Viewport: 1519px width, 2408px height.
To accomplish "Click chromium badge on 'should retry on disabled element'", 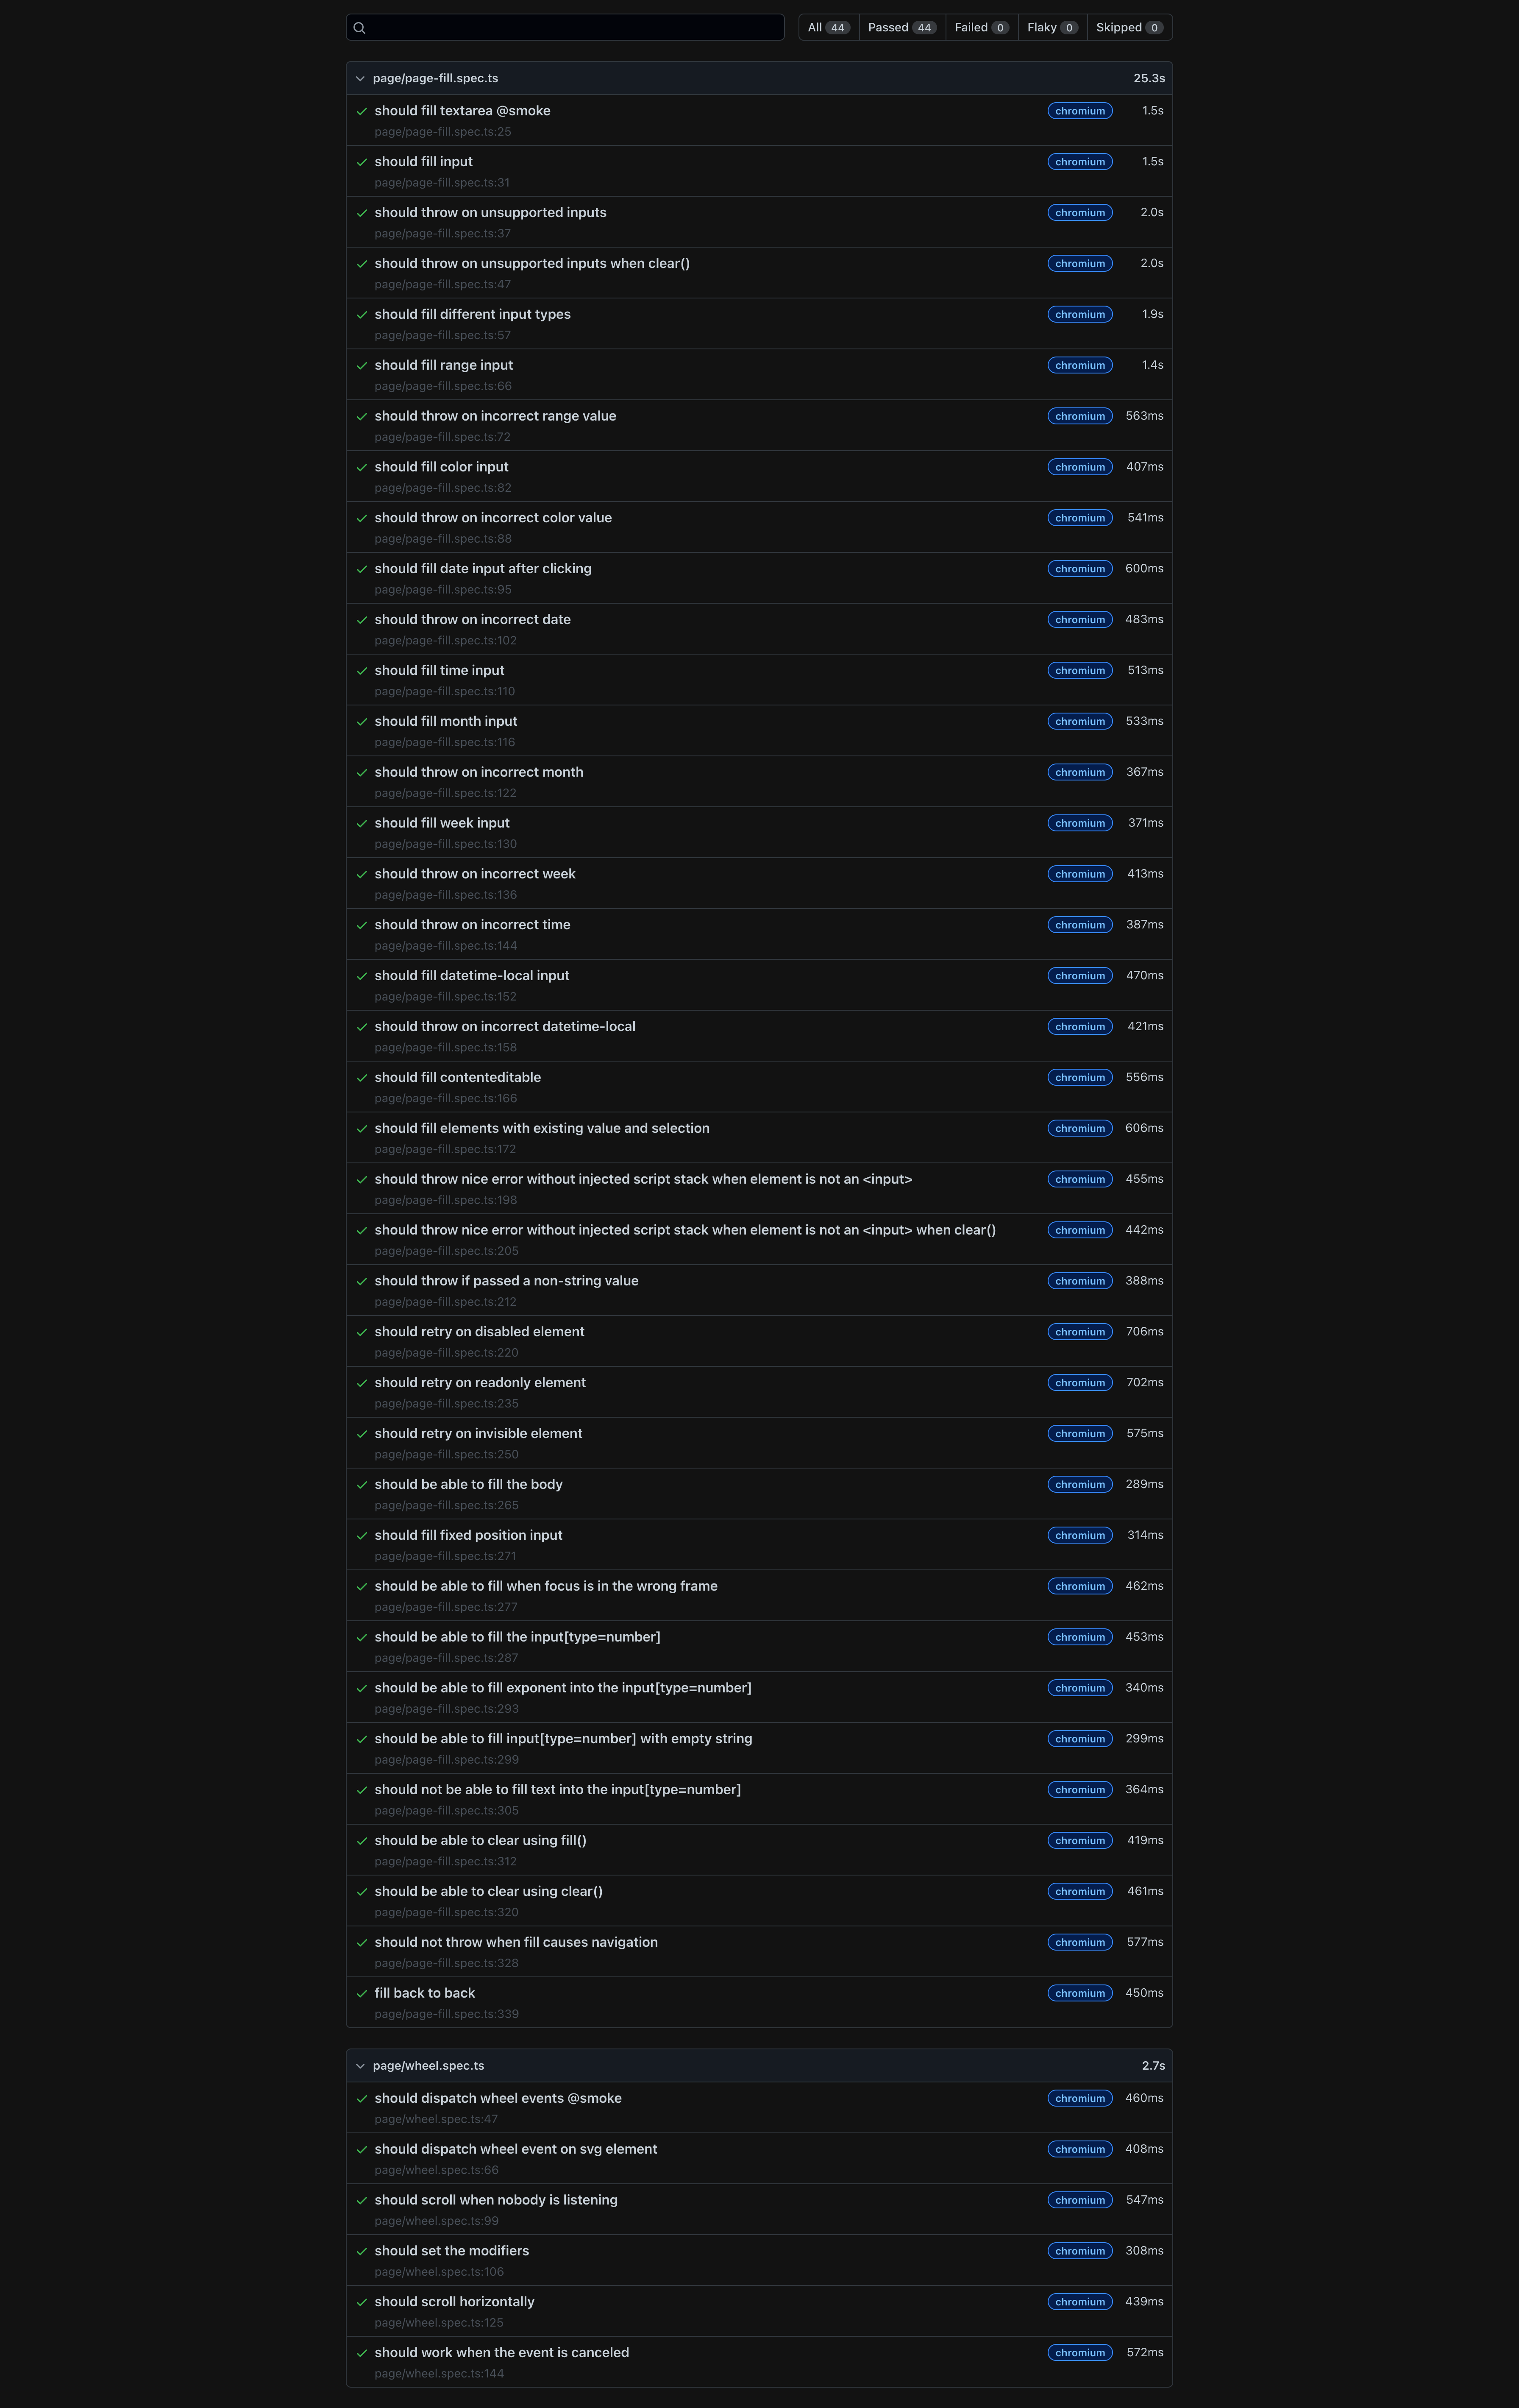I will click(x=1079, y=1331).
